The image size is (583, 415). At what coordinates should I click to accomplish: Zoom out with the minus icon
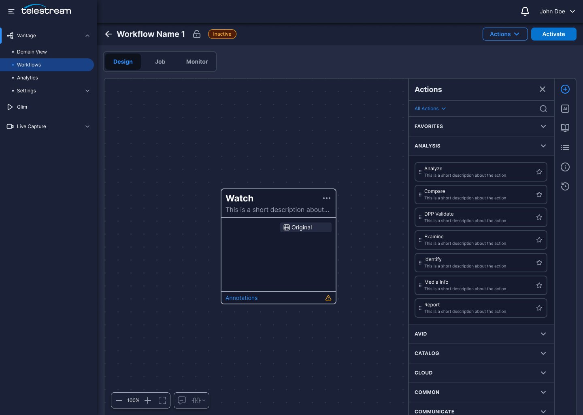point(119,400)
